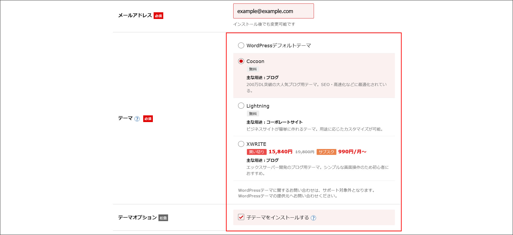
Task: Click the 15,840円 XWRITE purchase price
Action: 280,152
